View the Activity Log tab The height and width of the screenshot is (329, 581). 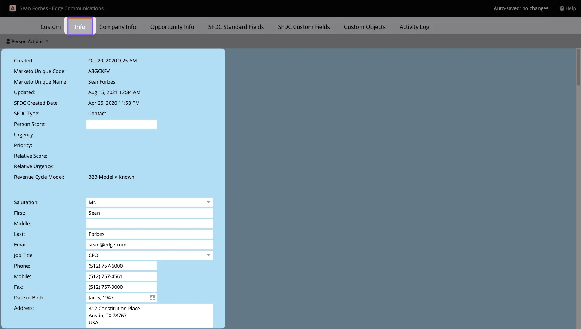click(414, 27)
